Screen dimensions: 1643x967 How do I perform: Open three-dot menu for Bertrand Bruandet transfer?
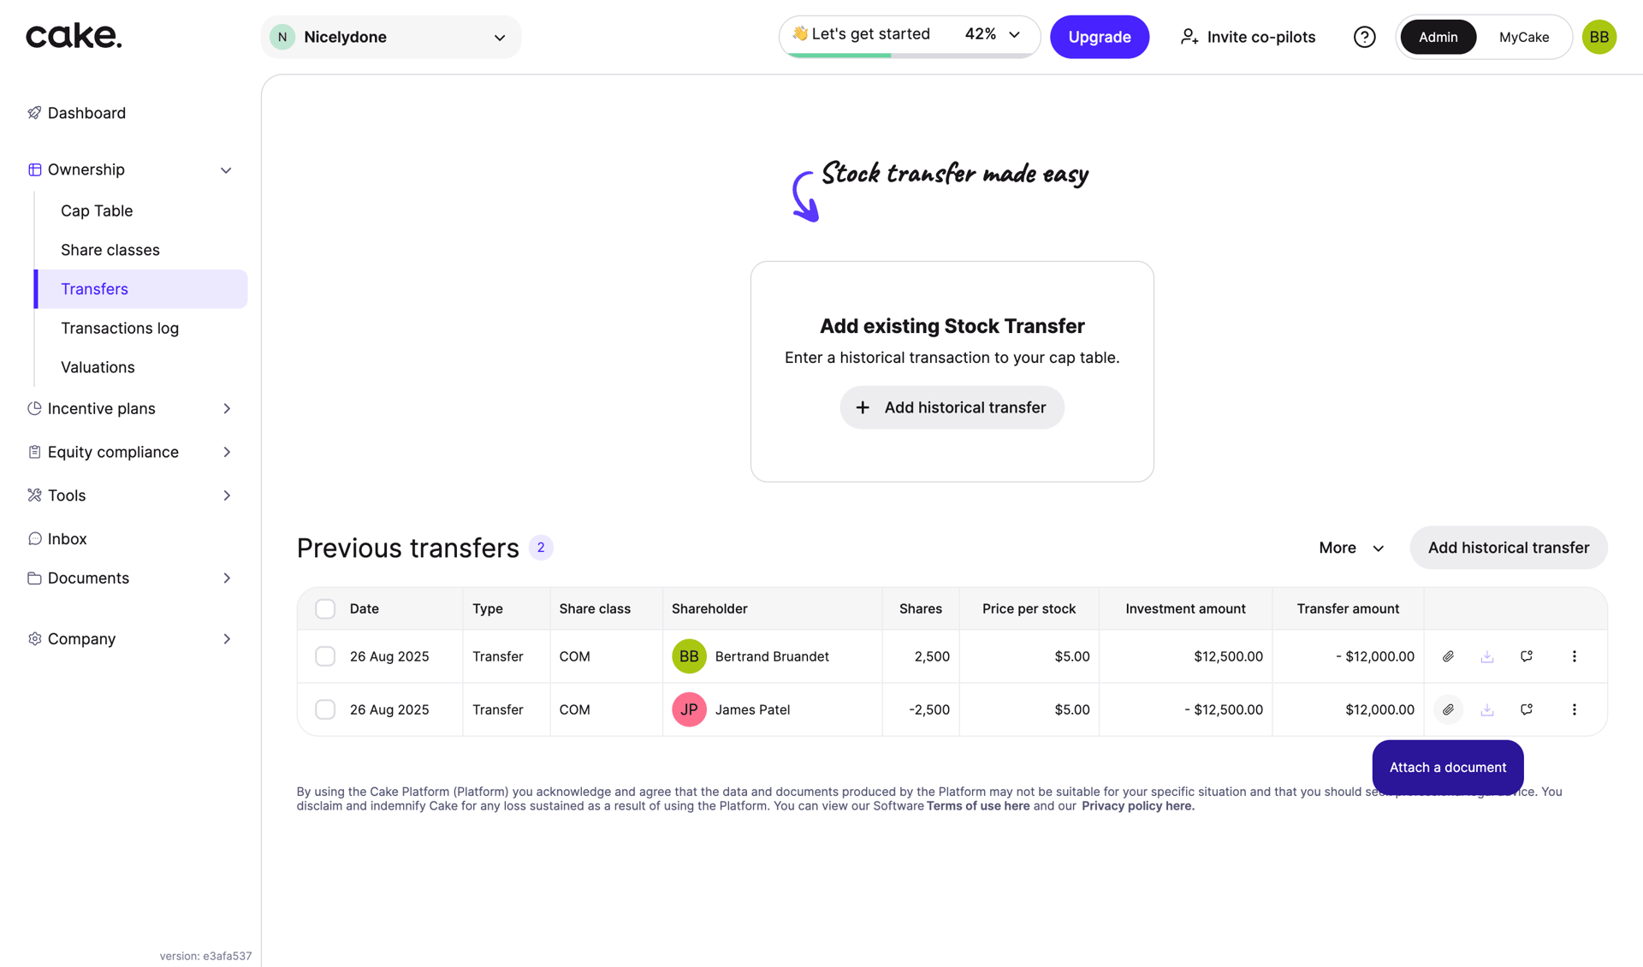1575,656
